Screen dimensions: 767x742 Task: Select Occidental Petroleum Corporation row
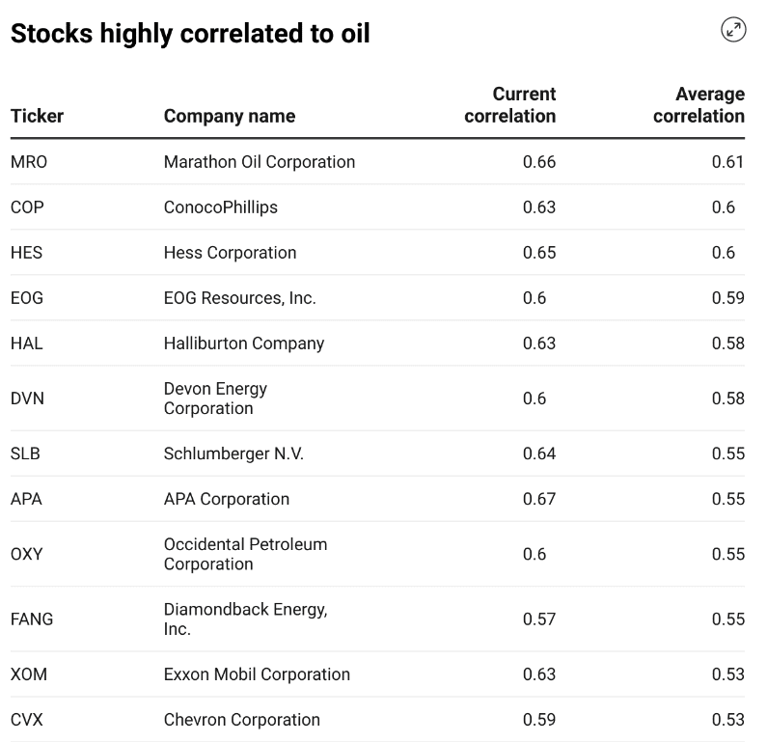click(245, 554)
